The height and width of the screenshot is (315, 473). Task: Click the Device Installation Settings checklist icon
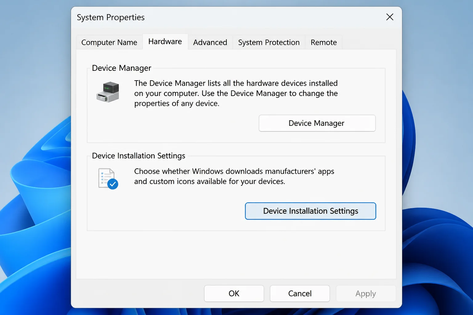point(108,179)
